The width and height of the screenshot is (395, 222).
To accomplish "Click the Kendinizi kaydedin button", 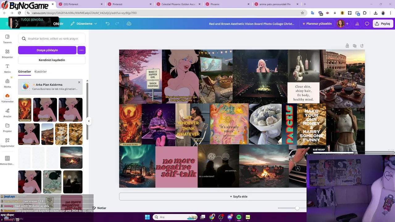I will click(52, 60).
